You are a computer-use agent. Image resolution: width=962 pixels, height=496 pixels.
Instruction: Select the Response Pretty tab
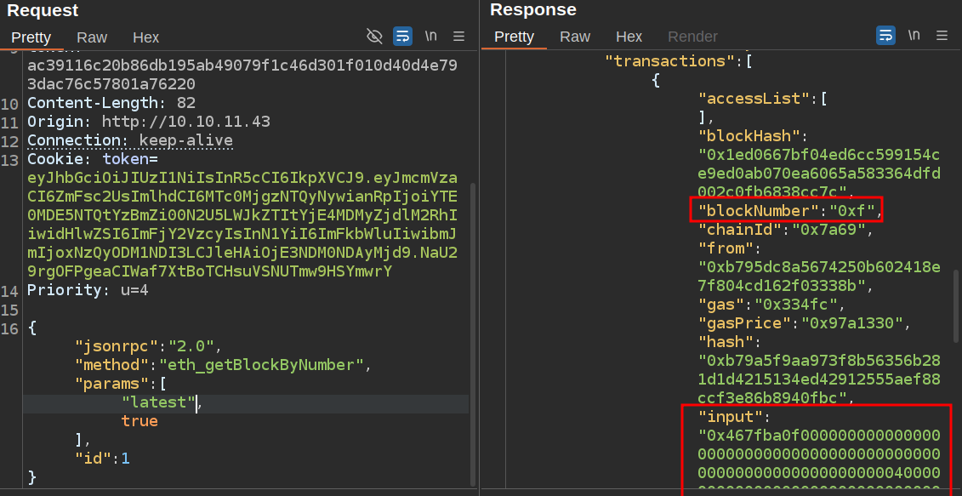[x=514, y=37]
